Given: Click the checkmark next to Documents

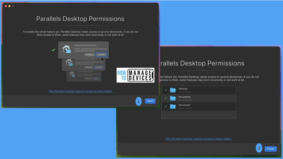Looking at the screenshot, I should click(166, 98).
